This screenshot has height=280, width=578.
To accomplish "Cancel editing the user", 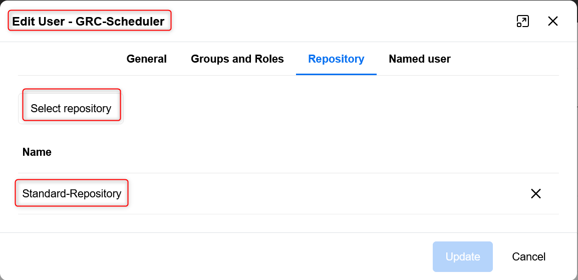I will click(x=528, y=256).
